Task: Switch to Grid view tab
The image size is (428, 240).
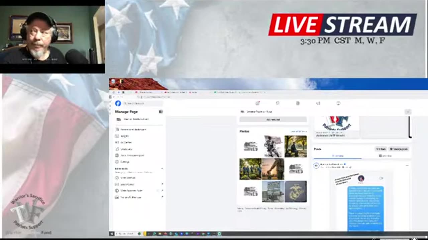Action: point(386,156)
